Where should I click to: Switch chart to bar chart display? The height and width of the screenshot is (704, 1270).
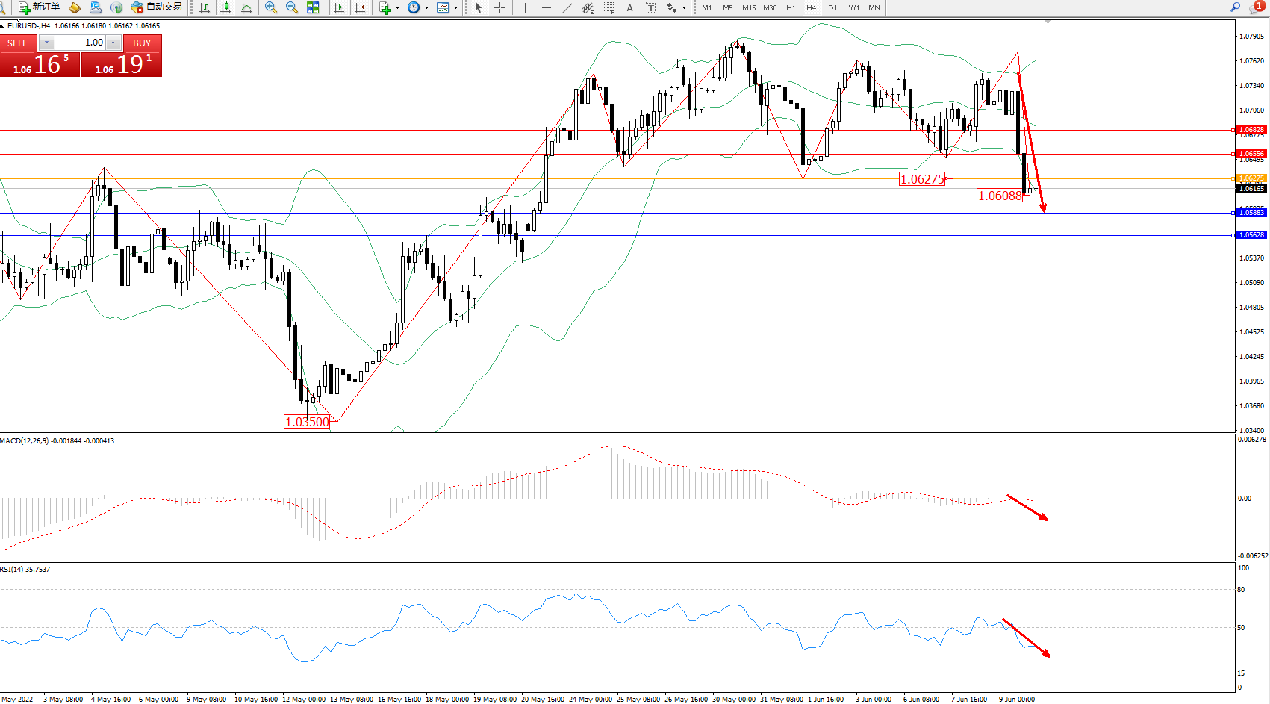tap(204, 7)
